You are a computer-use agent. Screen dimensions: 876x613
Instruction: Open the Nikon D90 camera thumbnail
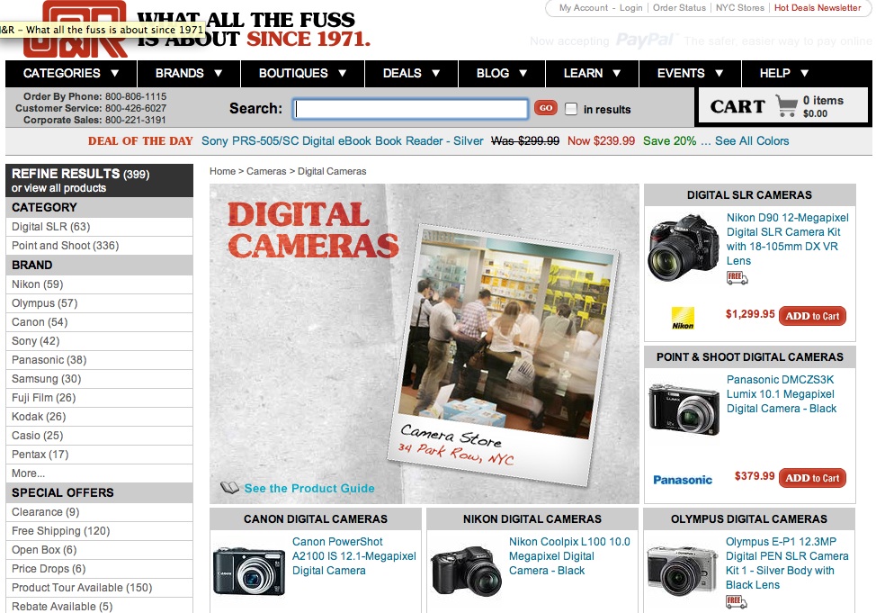pos(684,248)
